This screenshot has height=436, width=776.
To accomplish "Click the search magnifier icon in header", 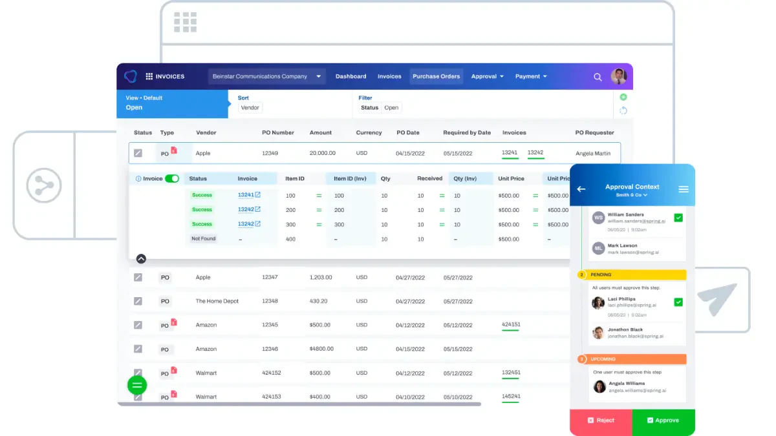I will (x=598, y=77).
